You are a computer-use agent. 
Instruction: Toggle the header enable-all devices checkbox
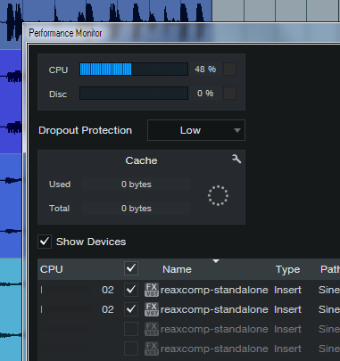coord(131,268)
